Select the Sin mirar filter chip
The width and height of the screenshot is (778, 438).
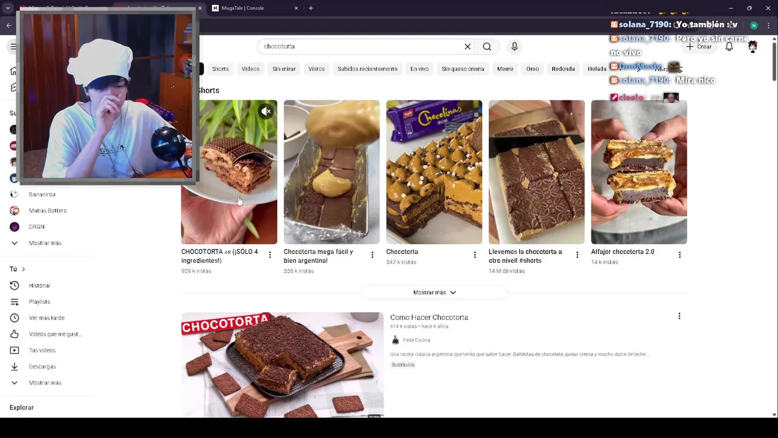pos(284,69)
